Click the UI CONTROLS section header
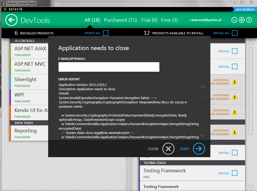 point(24,41)
